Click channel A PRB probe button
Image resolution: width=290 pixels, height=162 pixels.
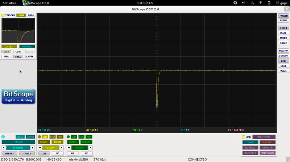click(60, 137)
